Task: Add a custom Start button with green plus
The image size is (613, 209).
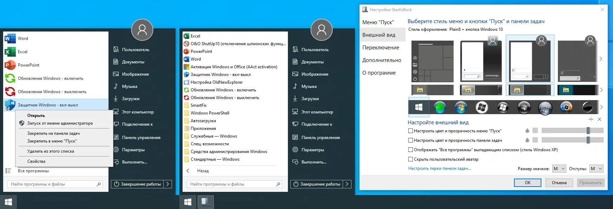Action: click(591, 119)
